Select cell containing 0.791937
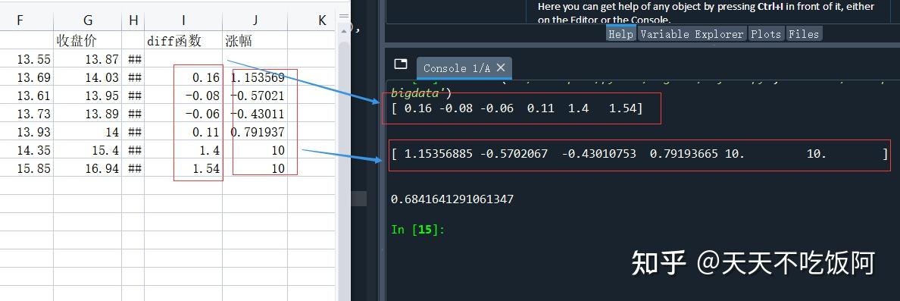This screenshot has height=301, width=900. [x=255, y=132]
